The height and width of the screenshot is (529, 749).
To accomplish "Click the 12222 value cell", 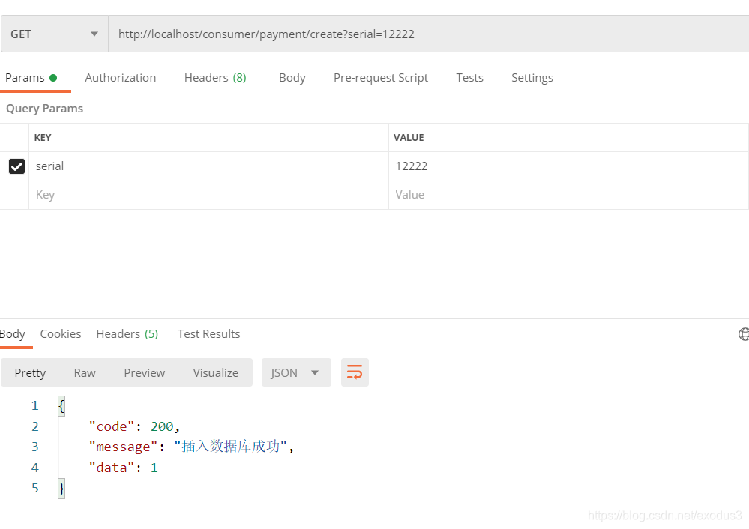I will (x=568, y=166).
